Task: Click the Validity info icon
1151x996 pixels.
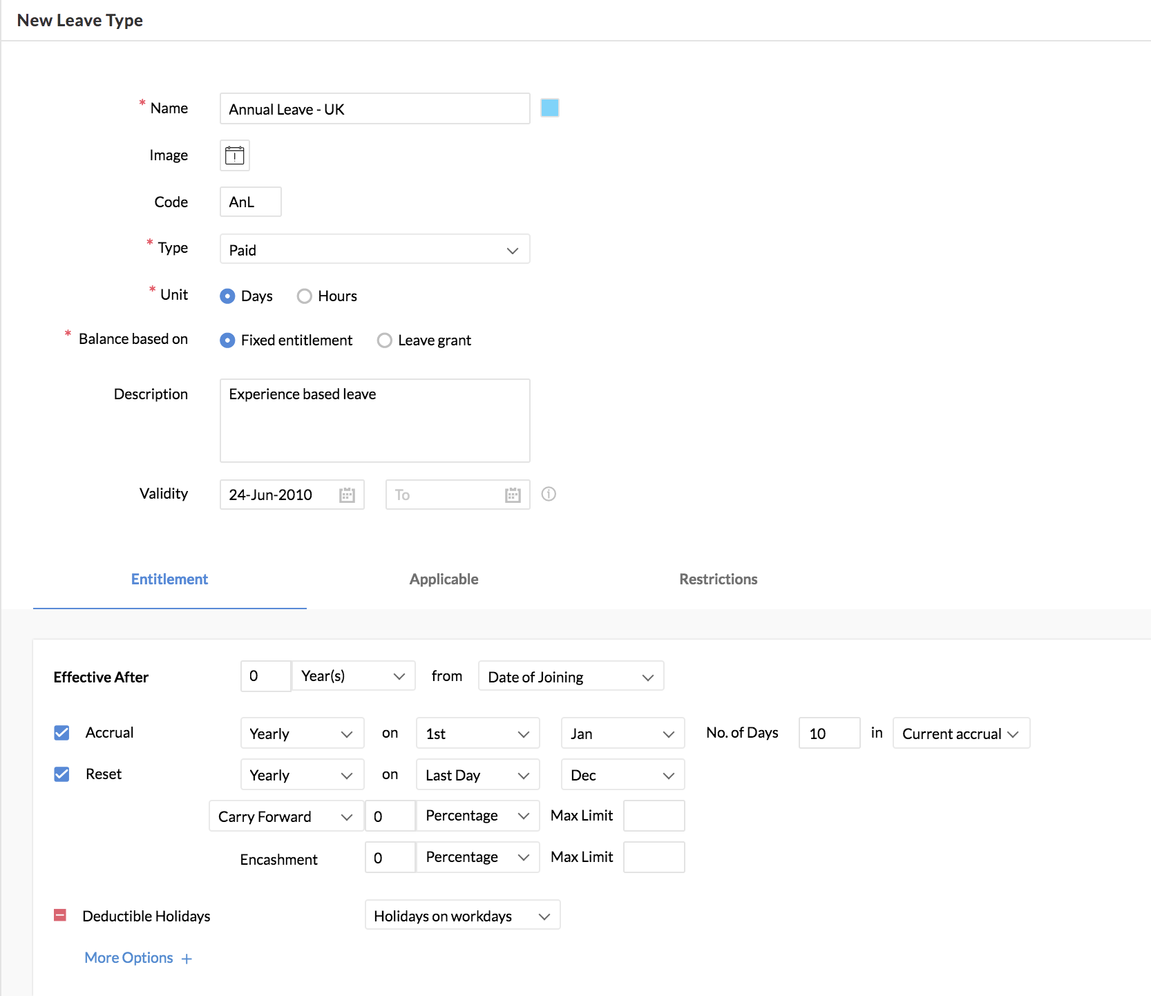Action: (549, 494)
